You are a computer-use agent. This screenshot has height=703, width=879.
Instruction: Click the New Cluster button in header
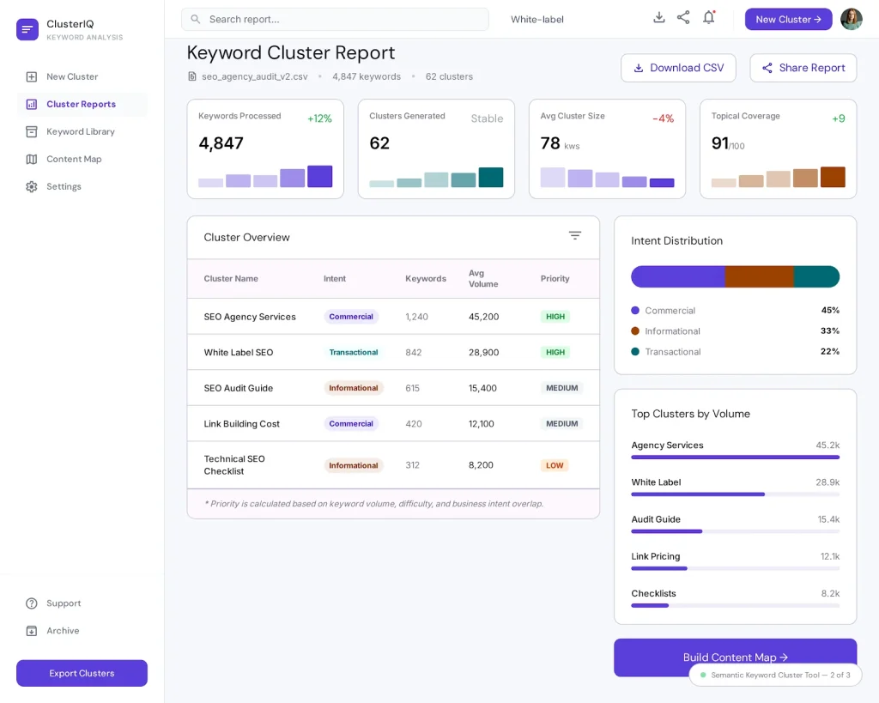pos(788,19)
